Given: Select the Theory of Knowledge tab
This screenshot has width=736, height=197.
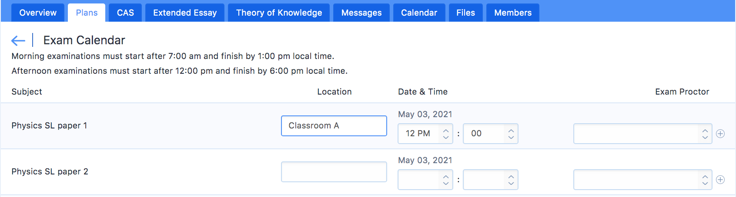Looking at the screenshot, I should (279, 13).
